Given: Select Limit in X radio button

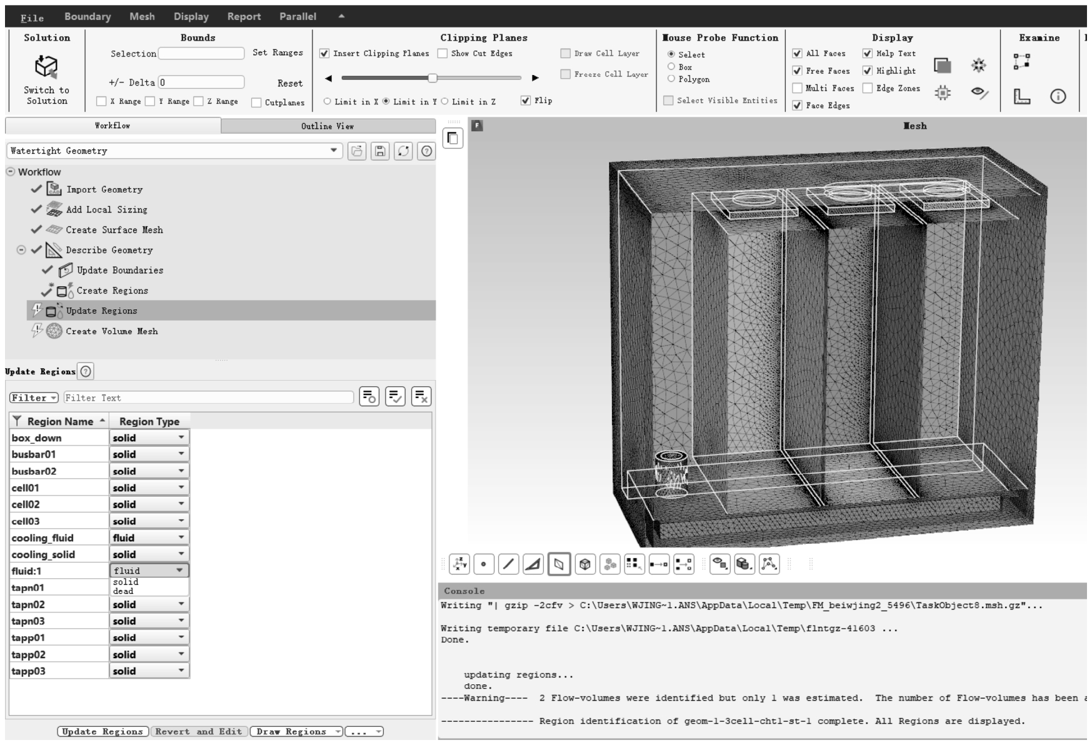Looking at the screenshot, I should (x=327, y=101).
